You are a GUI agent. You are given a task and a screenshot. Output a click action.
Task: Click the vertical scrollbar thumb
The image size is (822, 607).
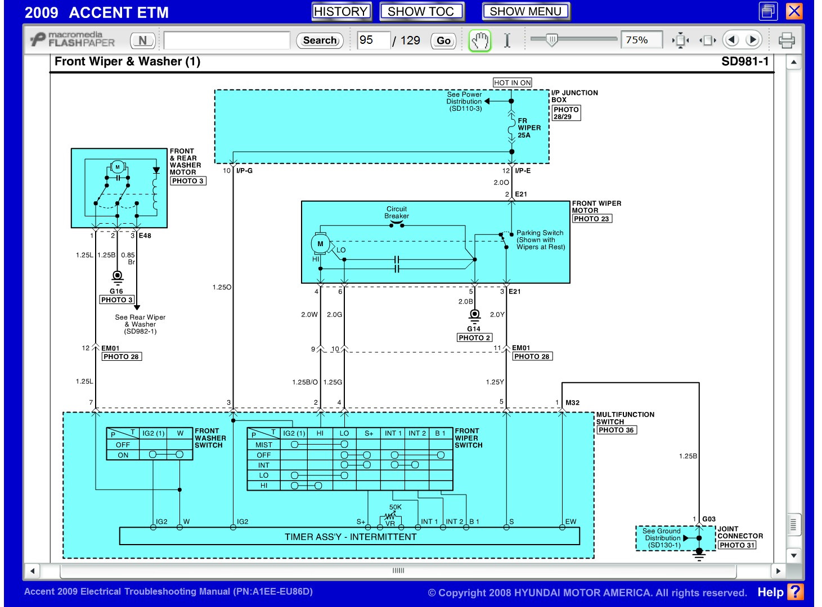(x=793, y=526)
